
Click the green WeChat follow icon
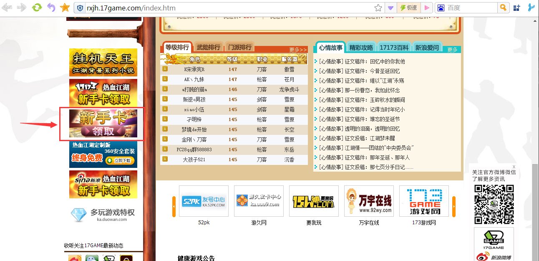click(92, 258)
